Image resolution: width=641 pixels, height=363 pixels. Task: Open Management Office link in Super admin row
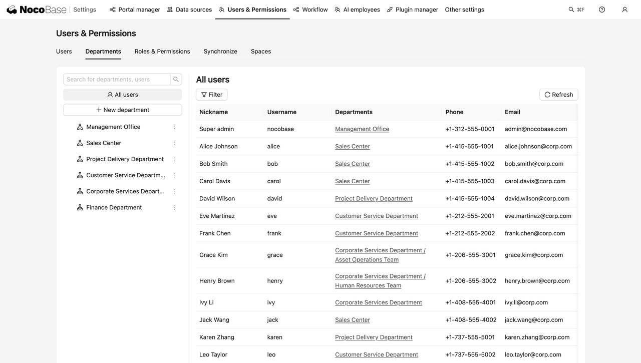[362, 129]
